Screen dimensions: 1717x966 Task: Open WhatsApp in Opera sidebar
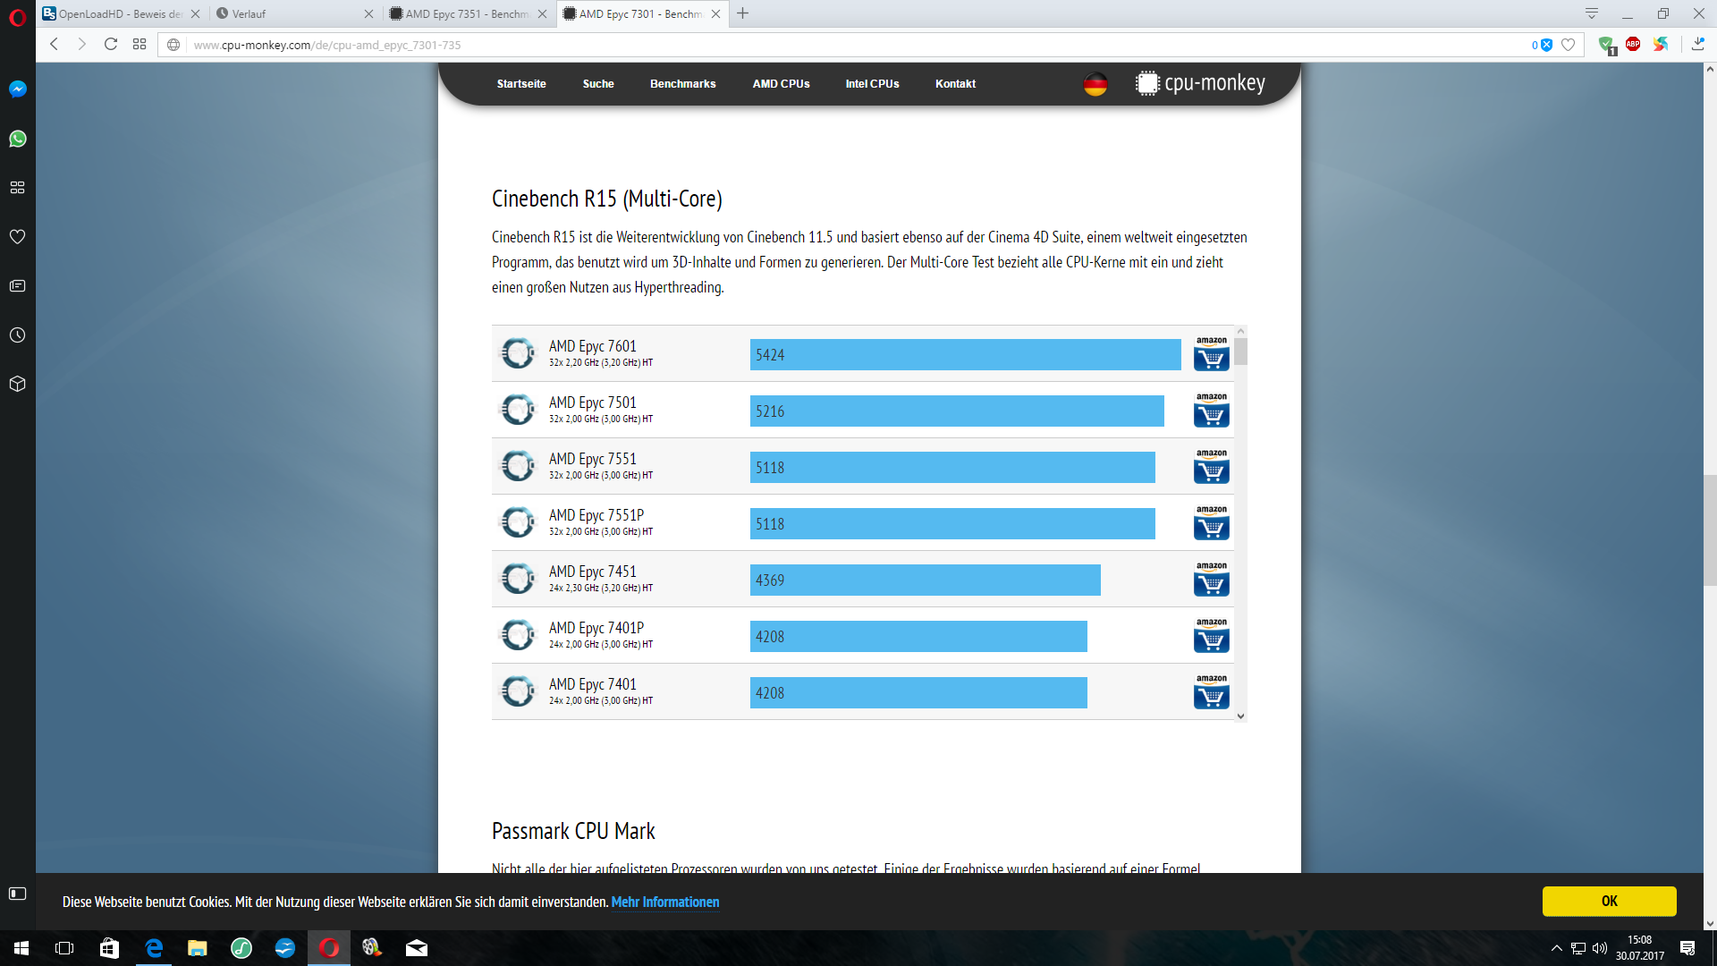pyautogui.click(x=18, y=139)
